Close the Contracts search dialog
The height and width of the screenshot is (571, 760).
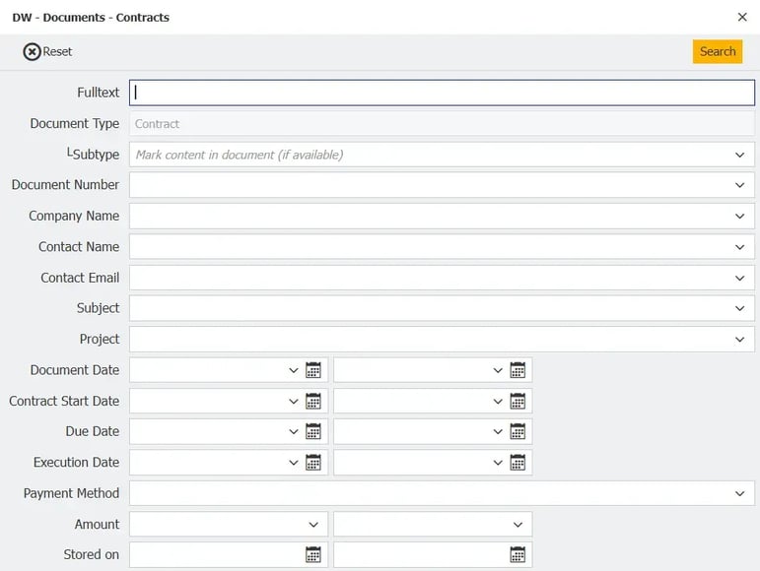[x=742, y=18]
